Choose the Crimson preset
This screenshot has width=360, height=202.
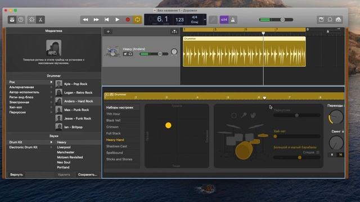[x=112, y=127]
